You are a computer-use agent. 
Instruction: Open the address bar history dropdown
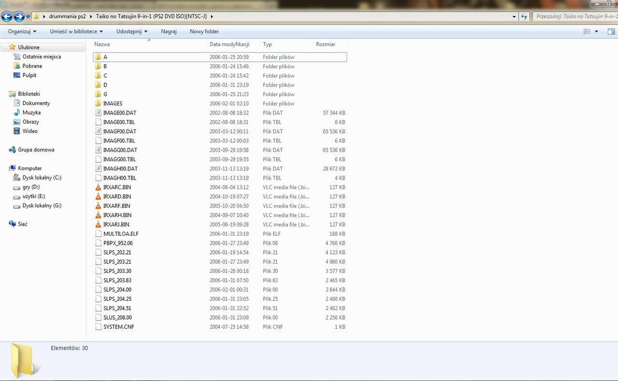514,16
